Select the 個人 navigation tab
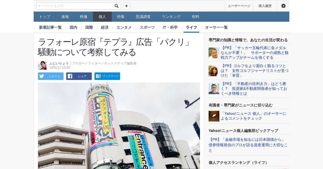This screenshot has height=169, width=323. (102, 17)
